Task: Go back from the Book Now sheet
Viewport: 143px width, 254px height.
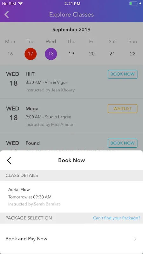Action: (9, 160)
